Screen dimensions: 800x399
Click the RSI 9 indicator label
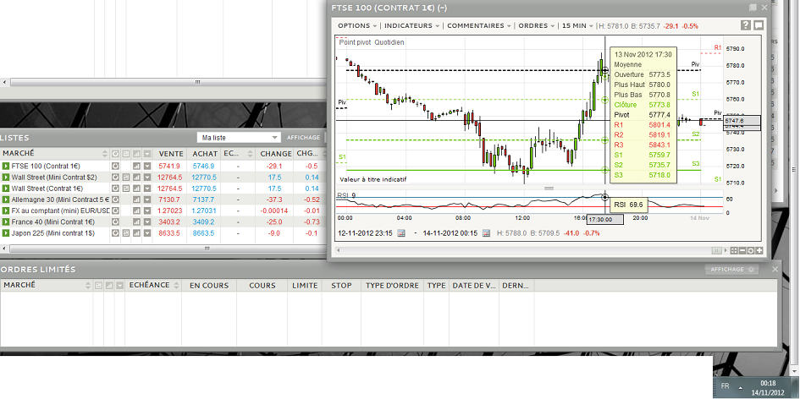[345, 195]
